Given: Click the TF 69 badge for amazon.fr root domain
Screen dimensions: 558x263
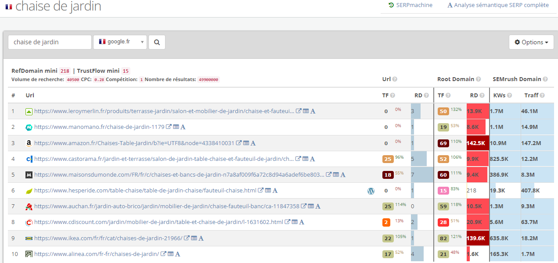Looking at the screenshot, I should [x=443, y=143].
